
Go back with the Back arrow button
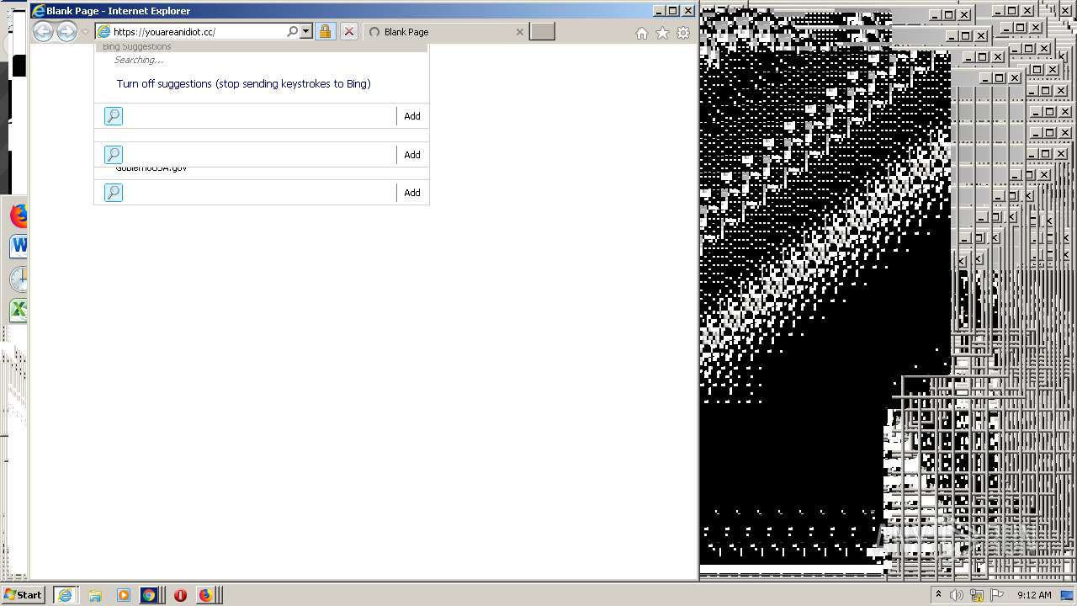(x=43, y=32)
